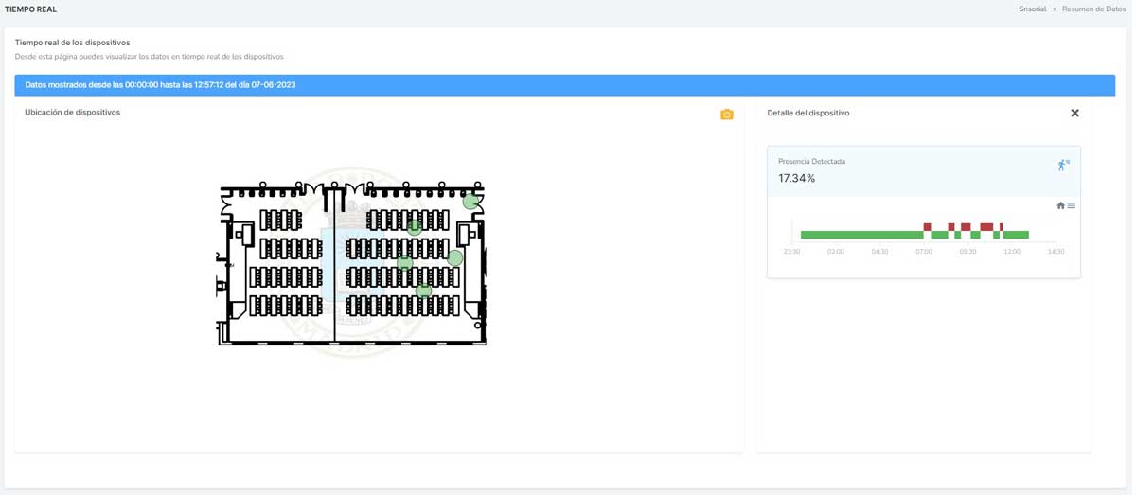The height and width of the screenshot is (495, 1136).
Task: Click the blue Datos mostrados banner
Action: pyautogui.click(x=564, y=85)
